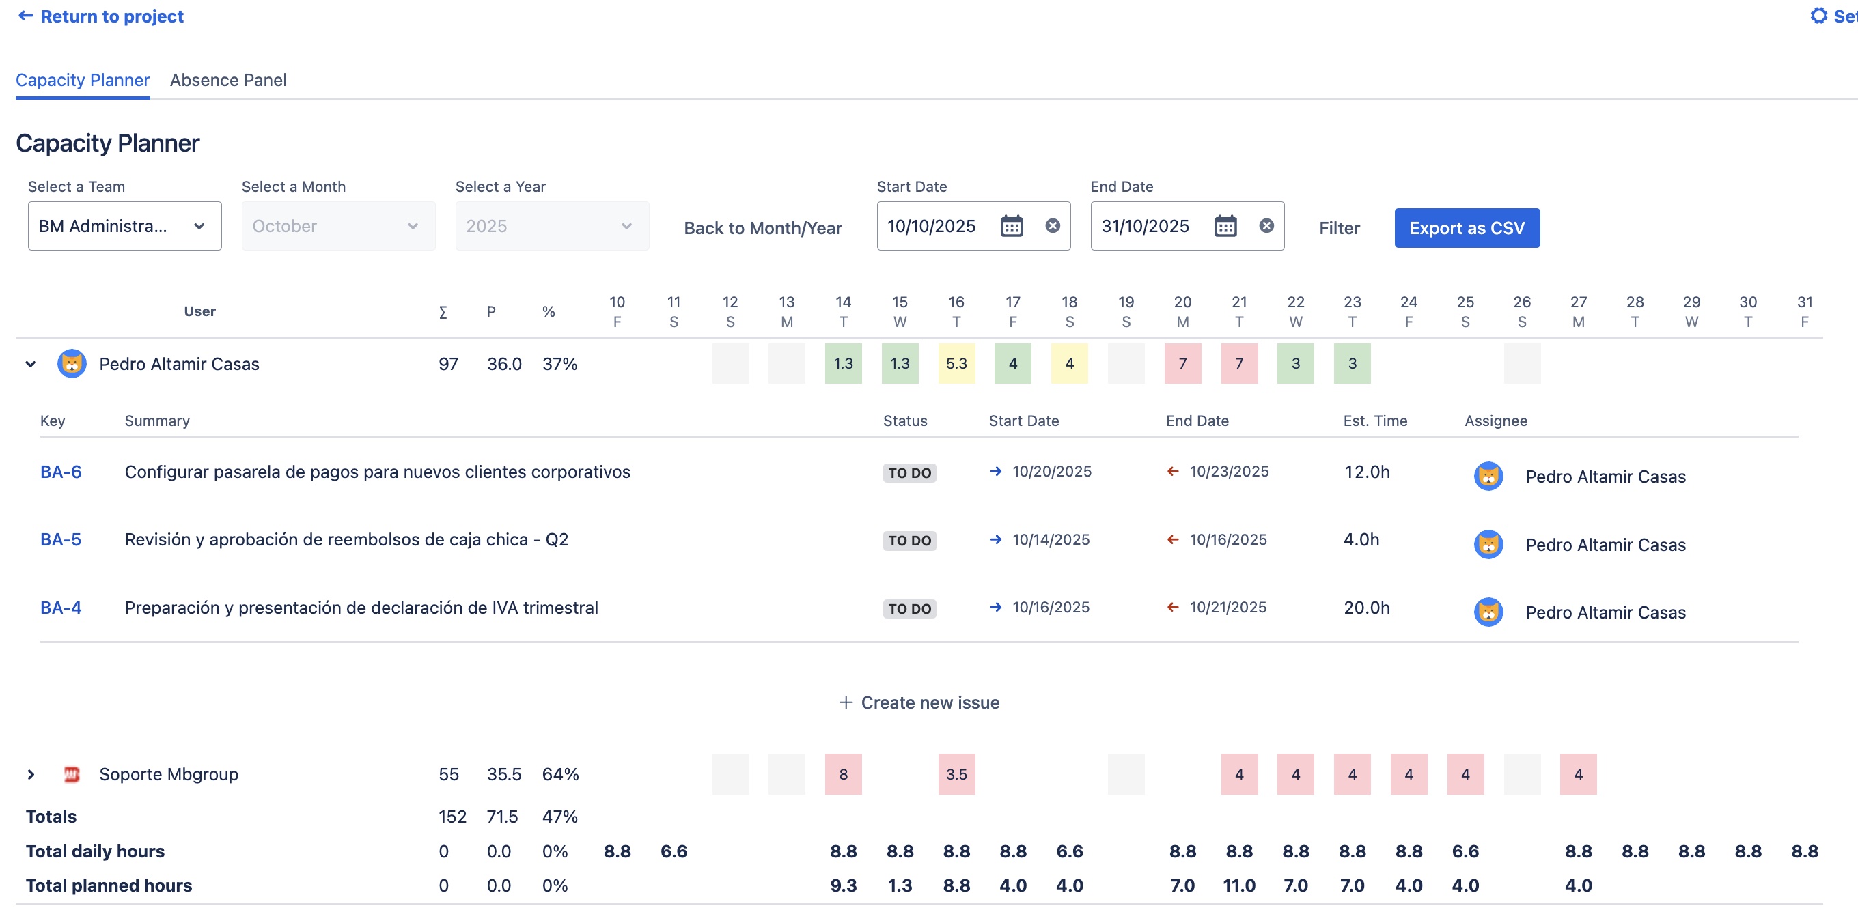
Task: Open the End Date calendar picker
Action: click(x=1225, y=227)
